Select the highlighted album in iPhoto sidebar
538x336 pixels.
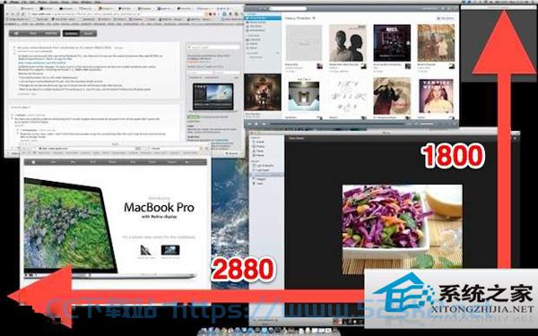click(x=266, y=175)
